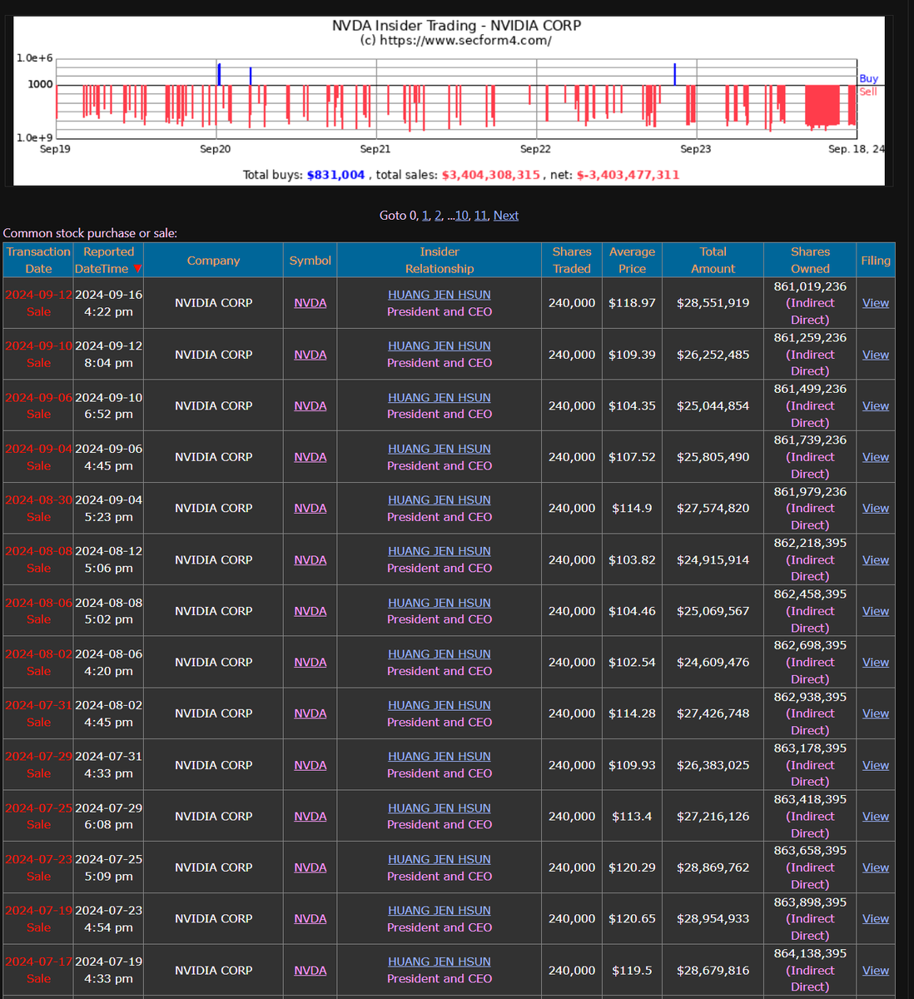The width and height of the screenshot is (914, 999).
Task: View filing for 2024-07-25 sale
Action: [876, 817]
